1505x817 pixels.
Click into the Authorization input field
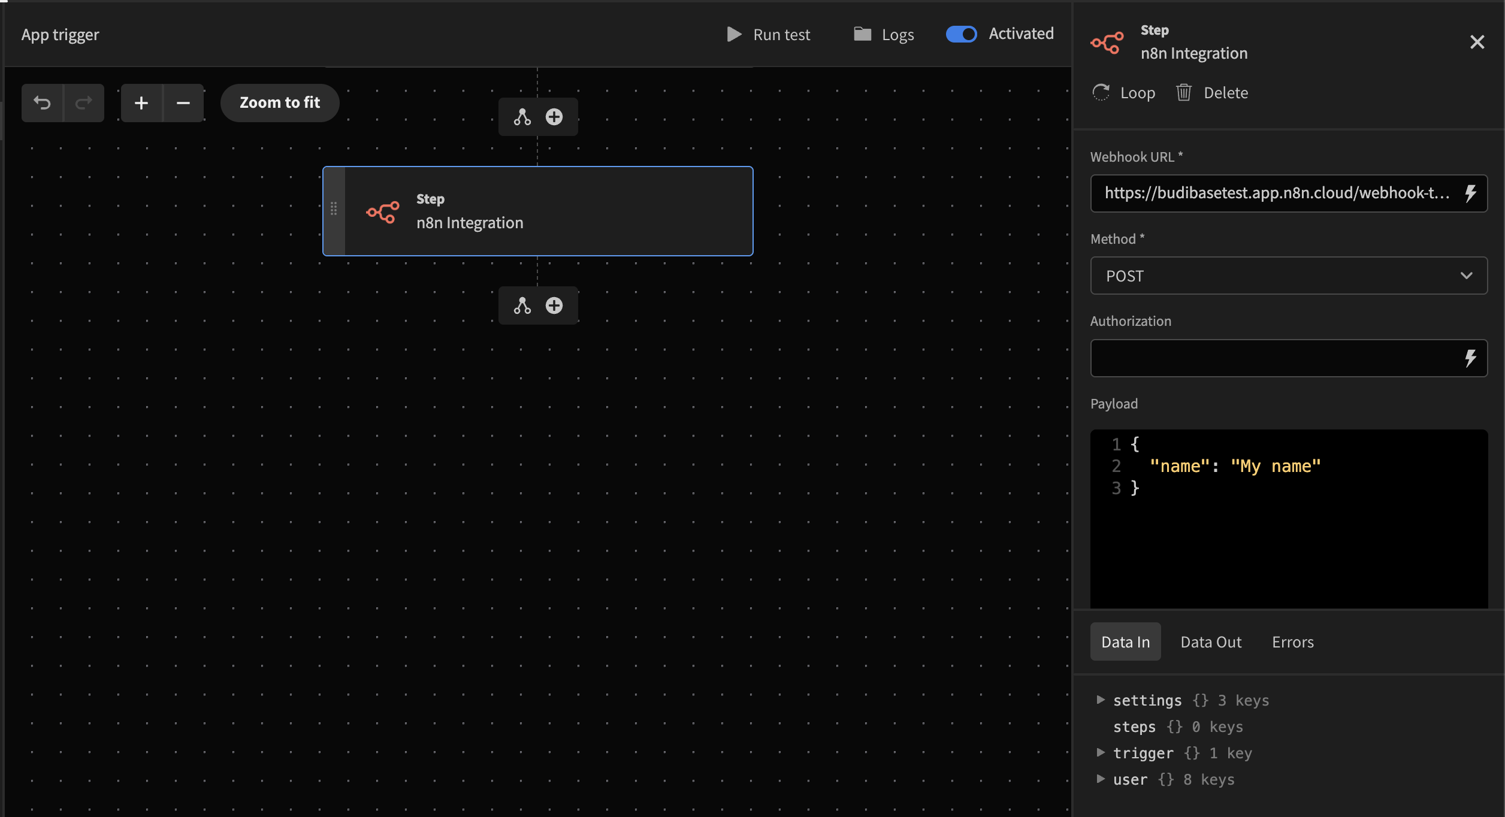(1270, 358)
